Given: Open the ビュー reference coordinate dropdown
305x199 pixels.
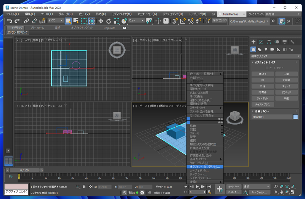Looking at the screenshot, I should 136,21.
